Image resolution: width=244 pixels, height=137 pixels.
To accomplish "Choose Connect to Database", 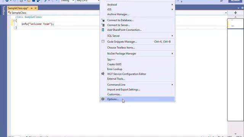I will click(x=137, y=20).
